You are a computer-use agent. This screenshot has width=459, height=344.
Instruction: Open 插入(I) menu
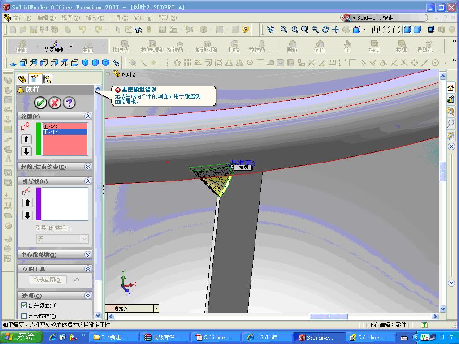pos(95,18)
